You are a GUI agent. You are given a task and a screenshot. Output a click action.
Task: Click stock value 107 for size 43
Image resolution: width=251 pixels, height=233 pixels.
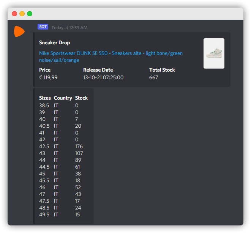(79, 153)
